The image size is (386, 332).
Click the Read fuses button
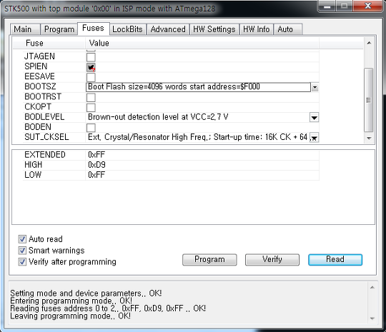tap(335, 260)
